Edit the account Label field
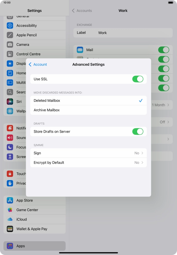Screen dimensions: 177x255 [127, 33]
